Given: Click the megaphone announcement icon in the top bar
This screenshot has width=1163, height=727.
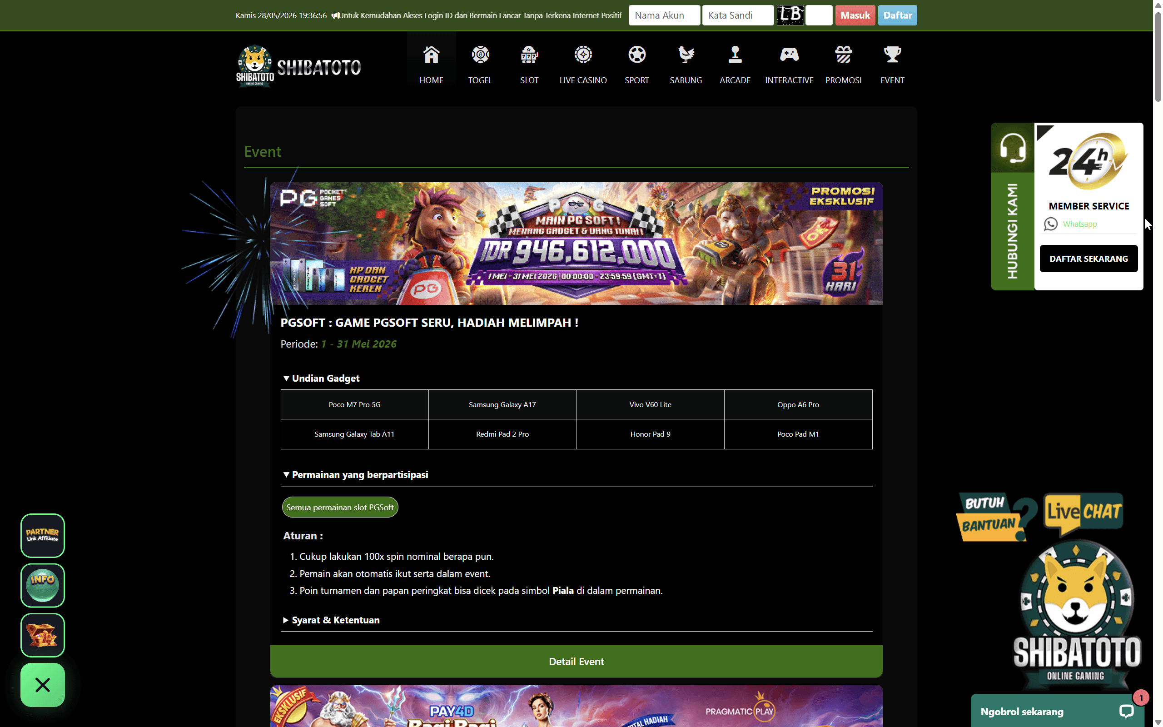Looking at the screenshot, I should [335, 15].
